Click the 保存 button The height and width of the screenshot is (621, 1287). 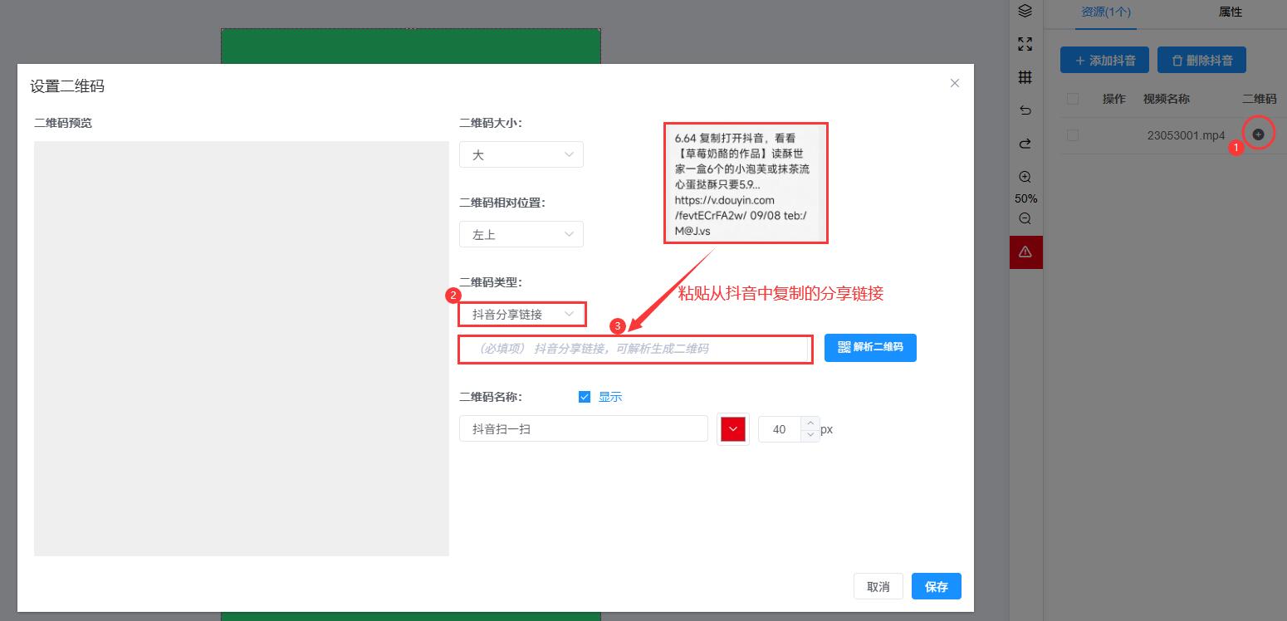click(937, 586)
